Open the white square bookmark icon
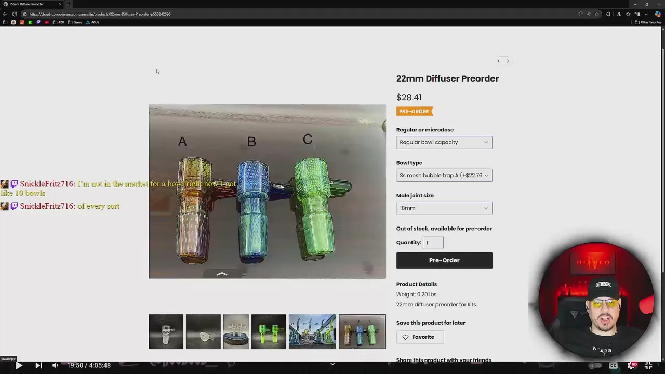This screenshot has height=374, width=665. point(14,22)
